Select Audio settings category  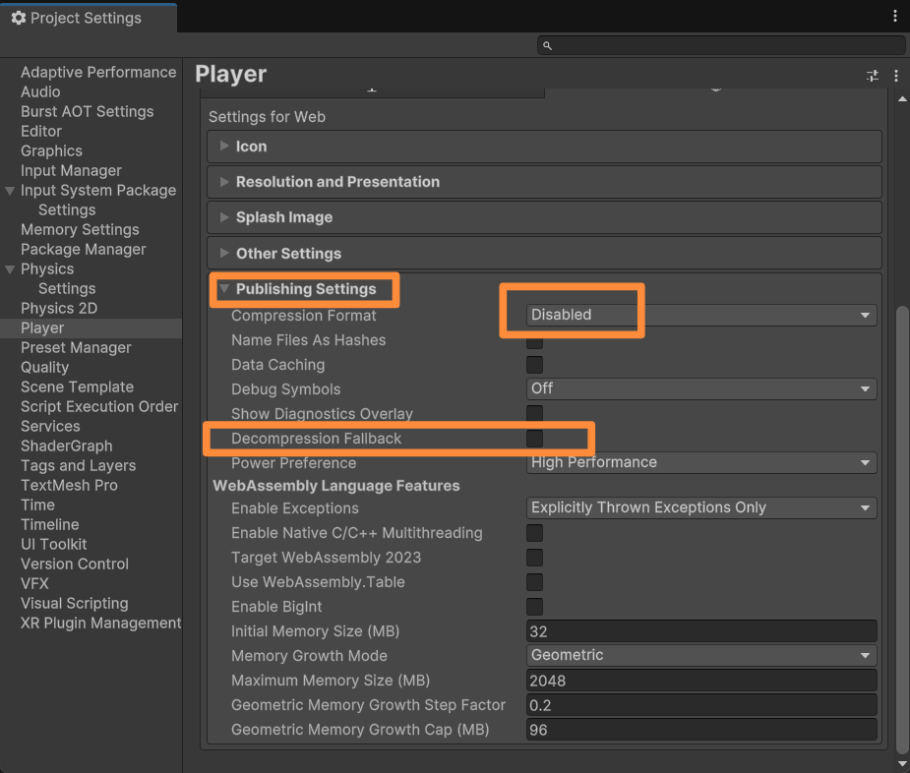tap(40, 91)
